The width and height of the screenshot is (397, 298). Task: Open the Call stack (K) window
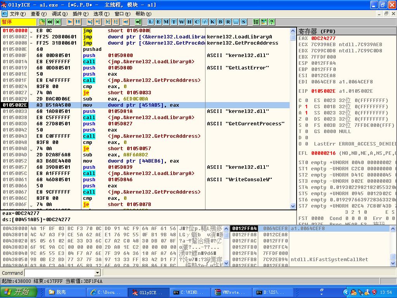[x=212, y=22]
